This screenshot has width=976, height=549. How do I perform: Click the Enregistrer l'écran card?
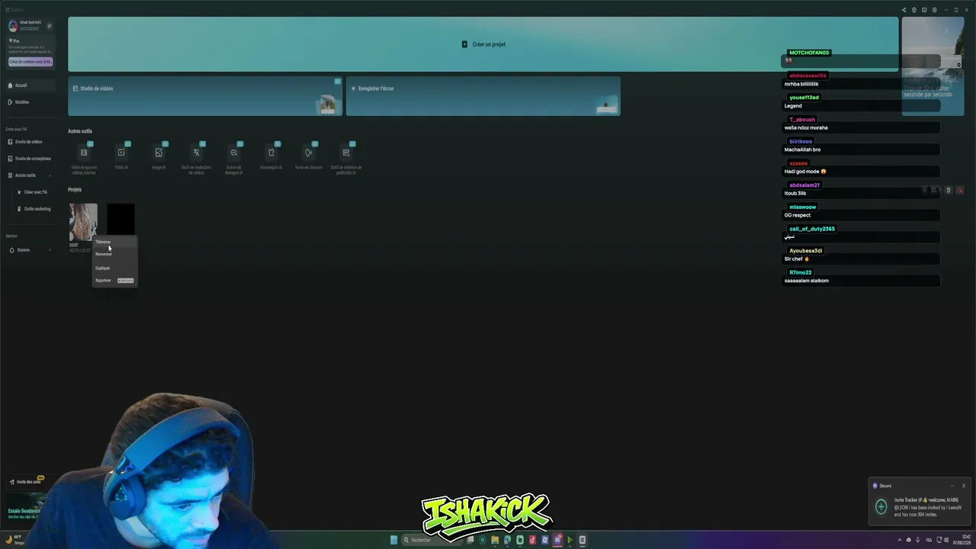(483, 96)
